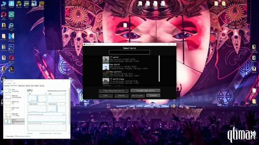Switch to the App history tab
The height and width of the screenshot is (145, 259).
pos(21,86)
